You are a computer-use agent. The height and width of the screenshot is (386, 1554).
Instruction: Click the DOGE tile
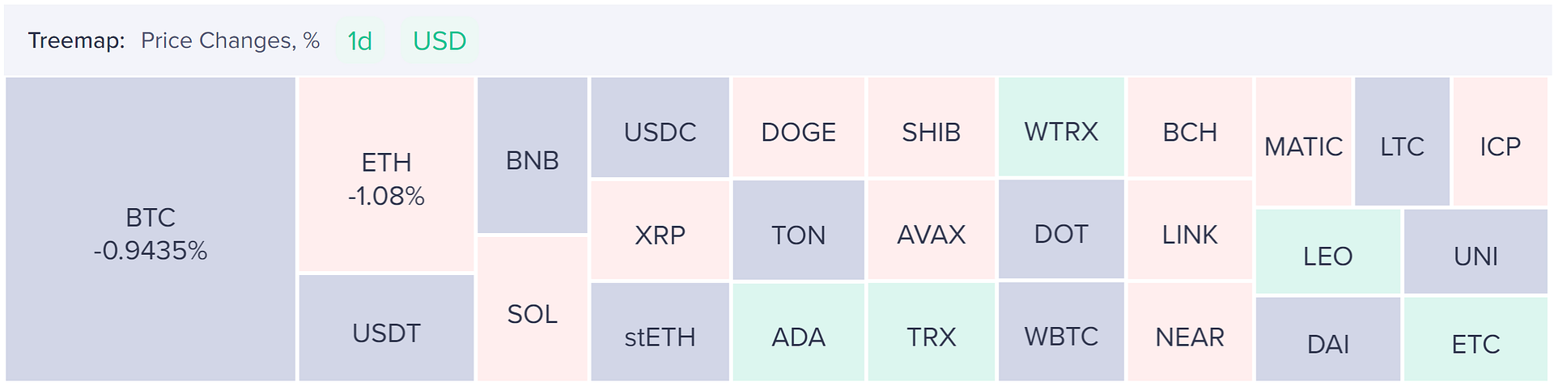point(799,127)
